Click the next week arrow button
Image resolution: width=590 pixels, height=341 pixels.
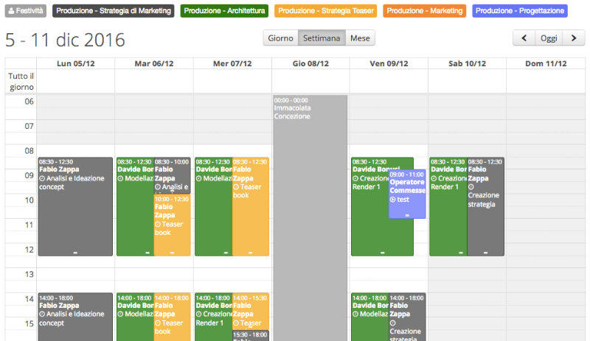[573, 38]
